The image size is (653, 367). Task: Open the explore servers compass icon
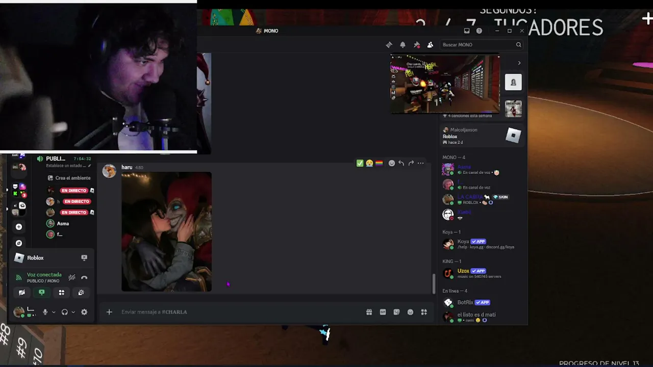point(19,243)
